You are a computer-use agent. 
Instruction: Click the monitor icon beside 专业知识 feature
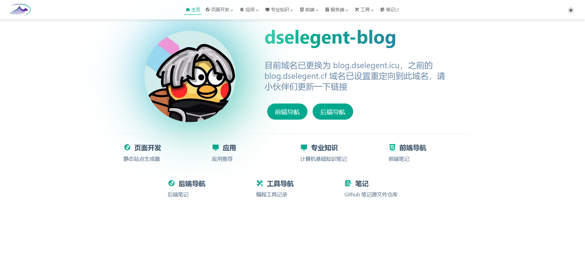[x=304, y=148]
